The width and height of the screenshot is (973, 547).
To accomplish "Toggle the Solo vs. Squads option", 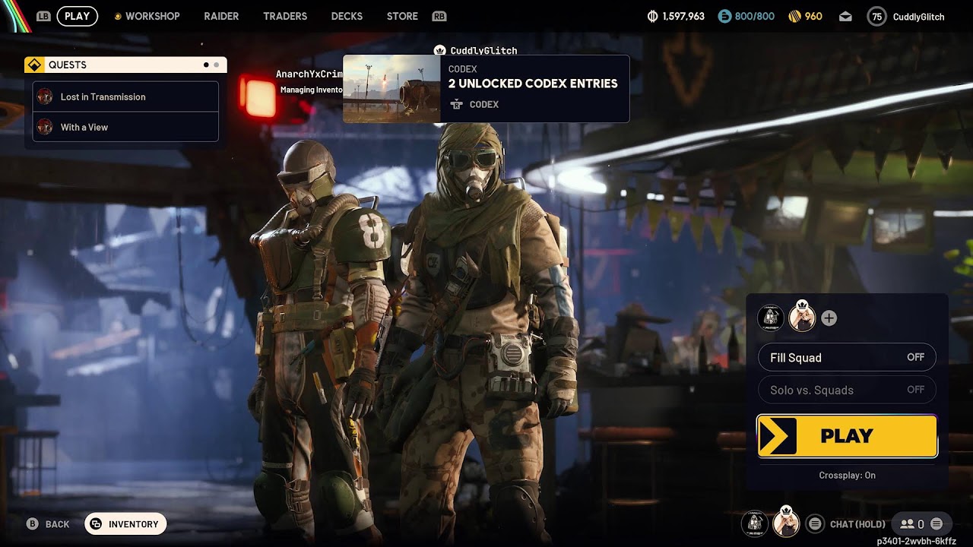I will point(847,390).
